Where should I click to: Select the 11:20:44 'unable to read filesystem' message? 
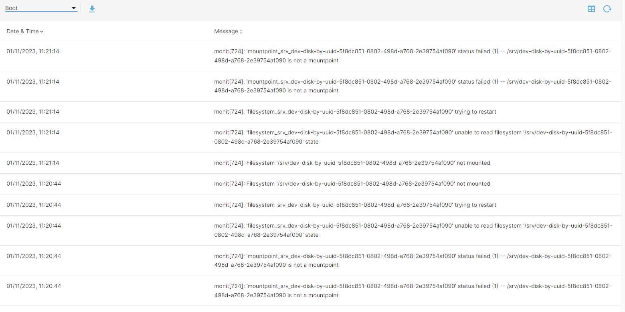coord(413,230)
